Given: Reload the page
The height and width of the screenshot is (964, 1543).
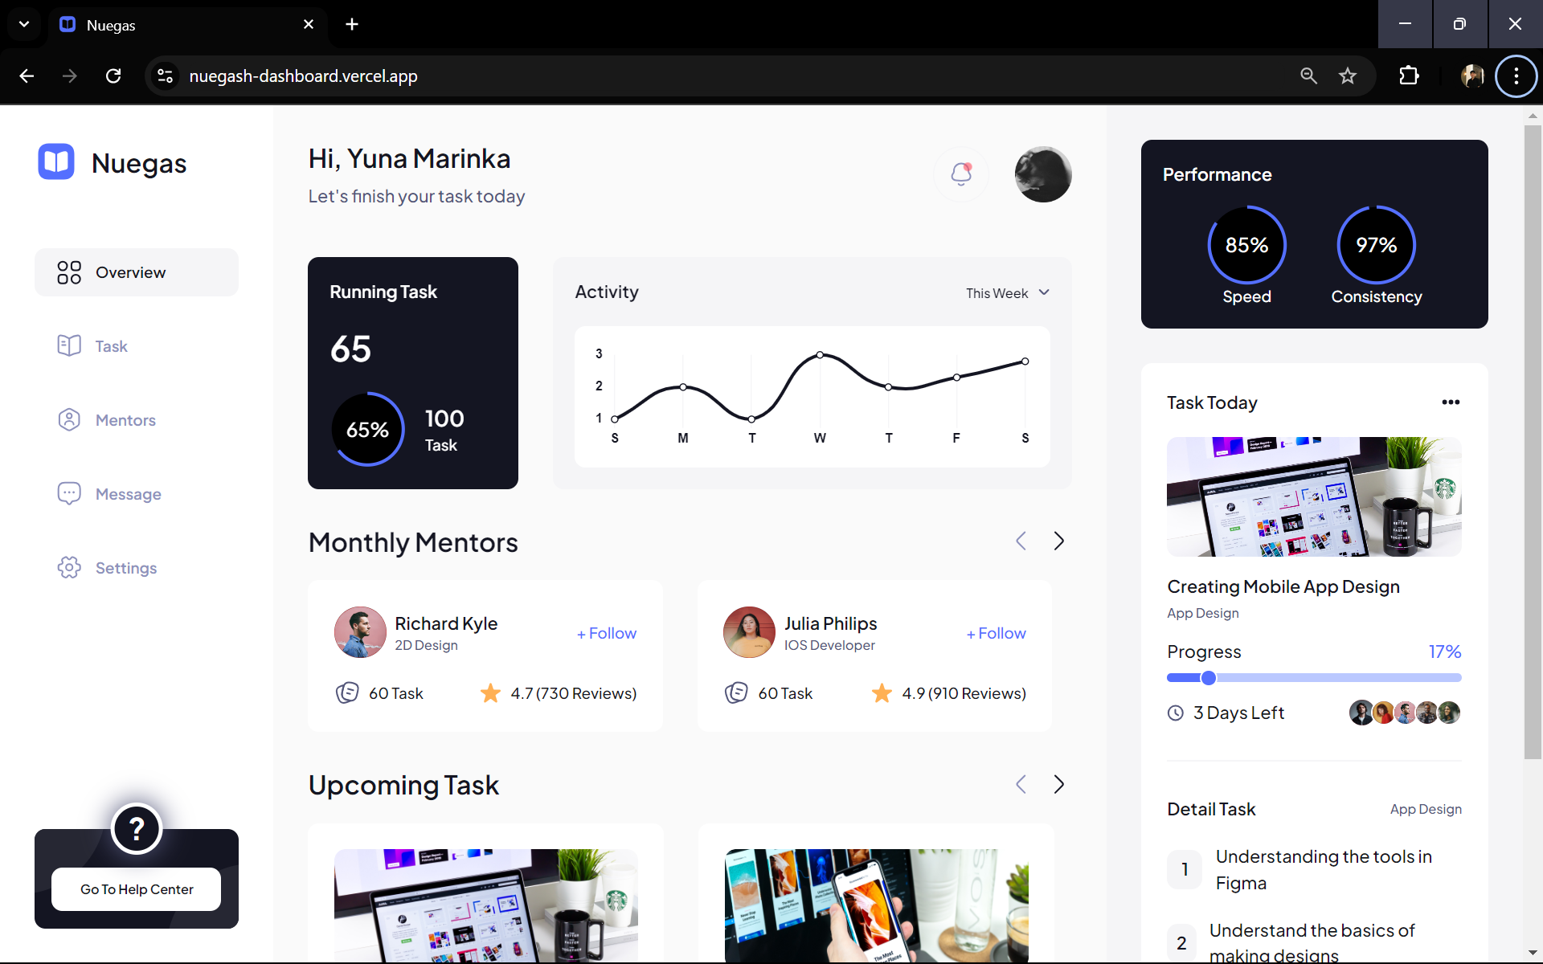Looking at the screenshot, I should 113,76.
